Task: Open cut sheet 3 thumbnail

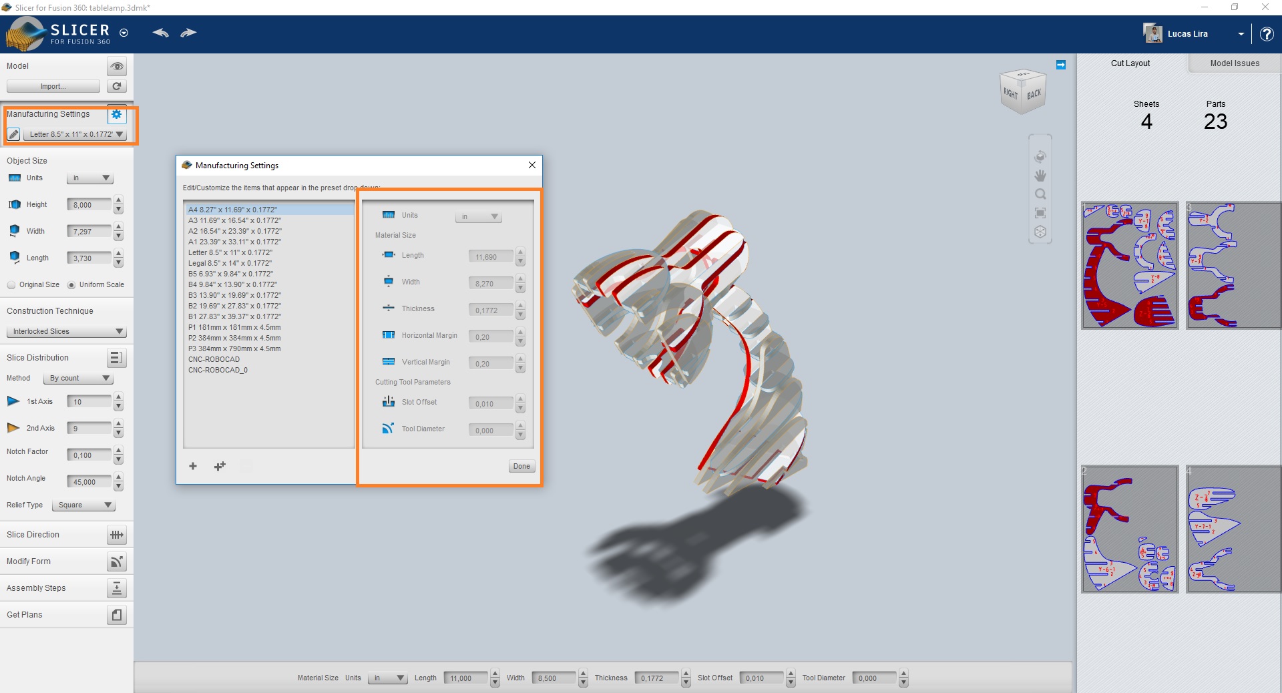Action: tap(1233, 265)
